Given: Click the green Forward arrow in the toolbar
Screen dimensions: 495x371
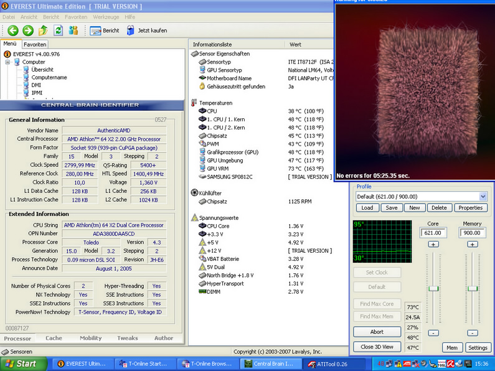Looking at the screenshot, I should click(28, 31).
